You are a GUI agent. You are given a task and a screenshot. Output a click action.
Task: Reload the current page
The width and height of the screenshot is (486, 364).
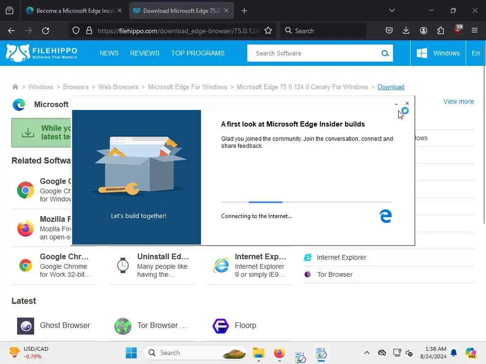[46, 31]
